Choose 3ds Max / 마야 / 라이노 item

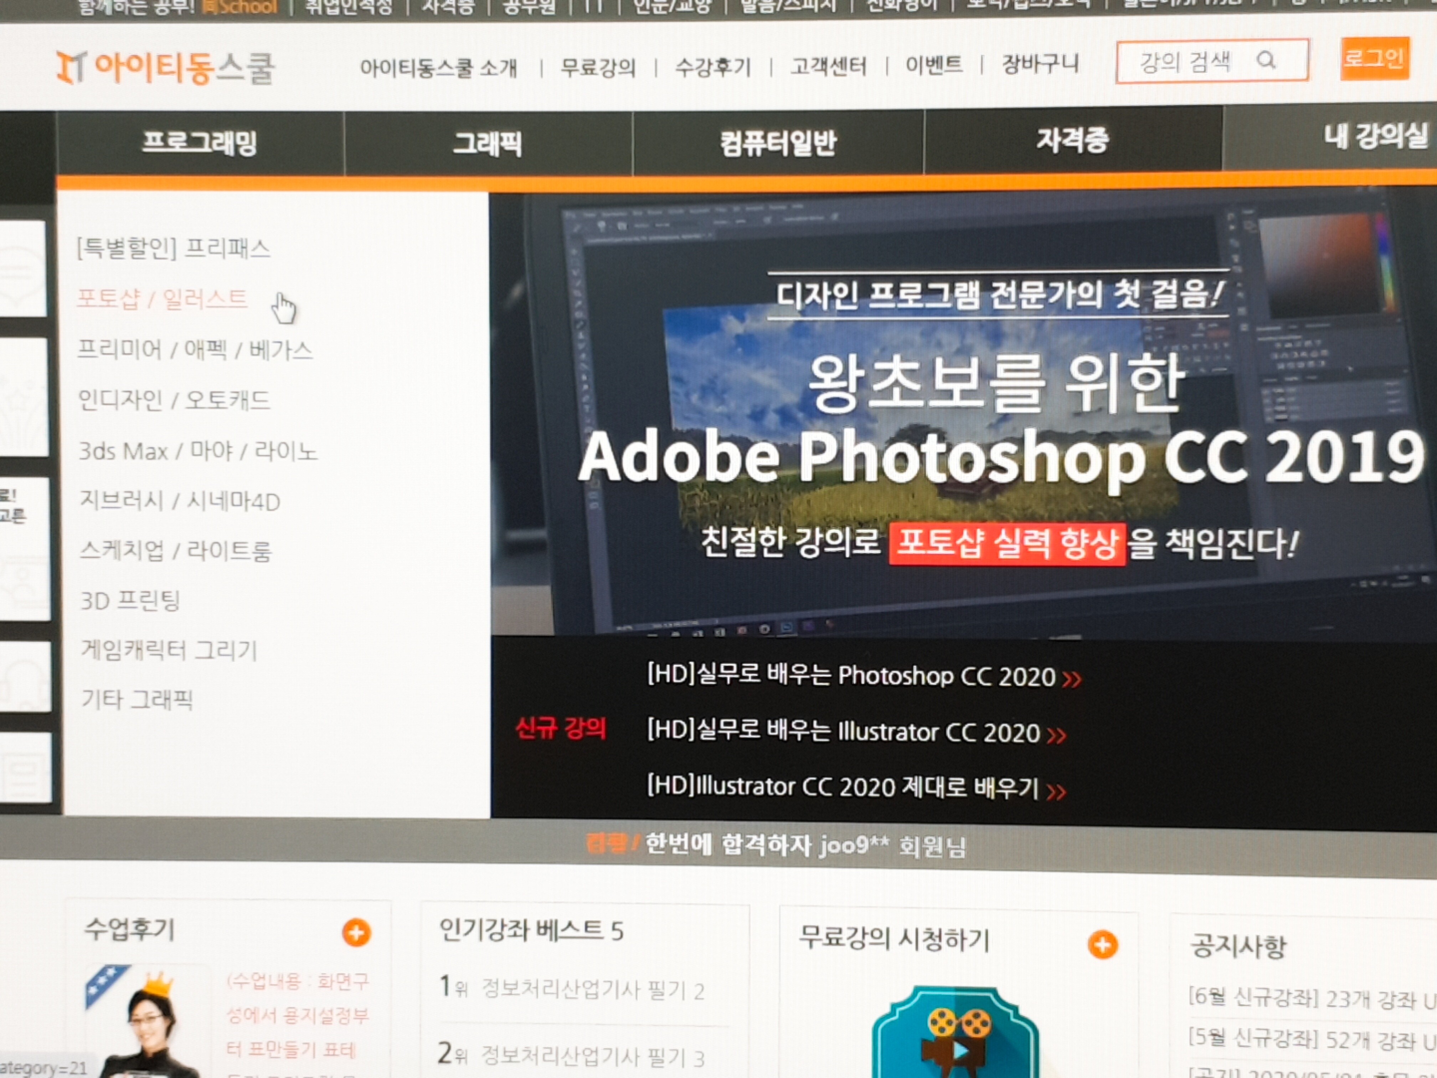[x=198, y=450]
